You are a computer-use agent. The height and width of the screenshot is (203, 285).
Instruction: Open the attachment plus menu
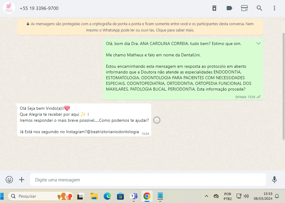[22, 180]
